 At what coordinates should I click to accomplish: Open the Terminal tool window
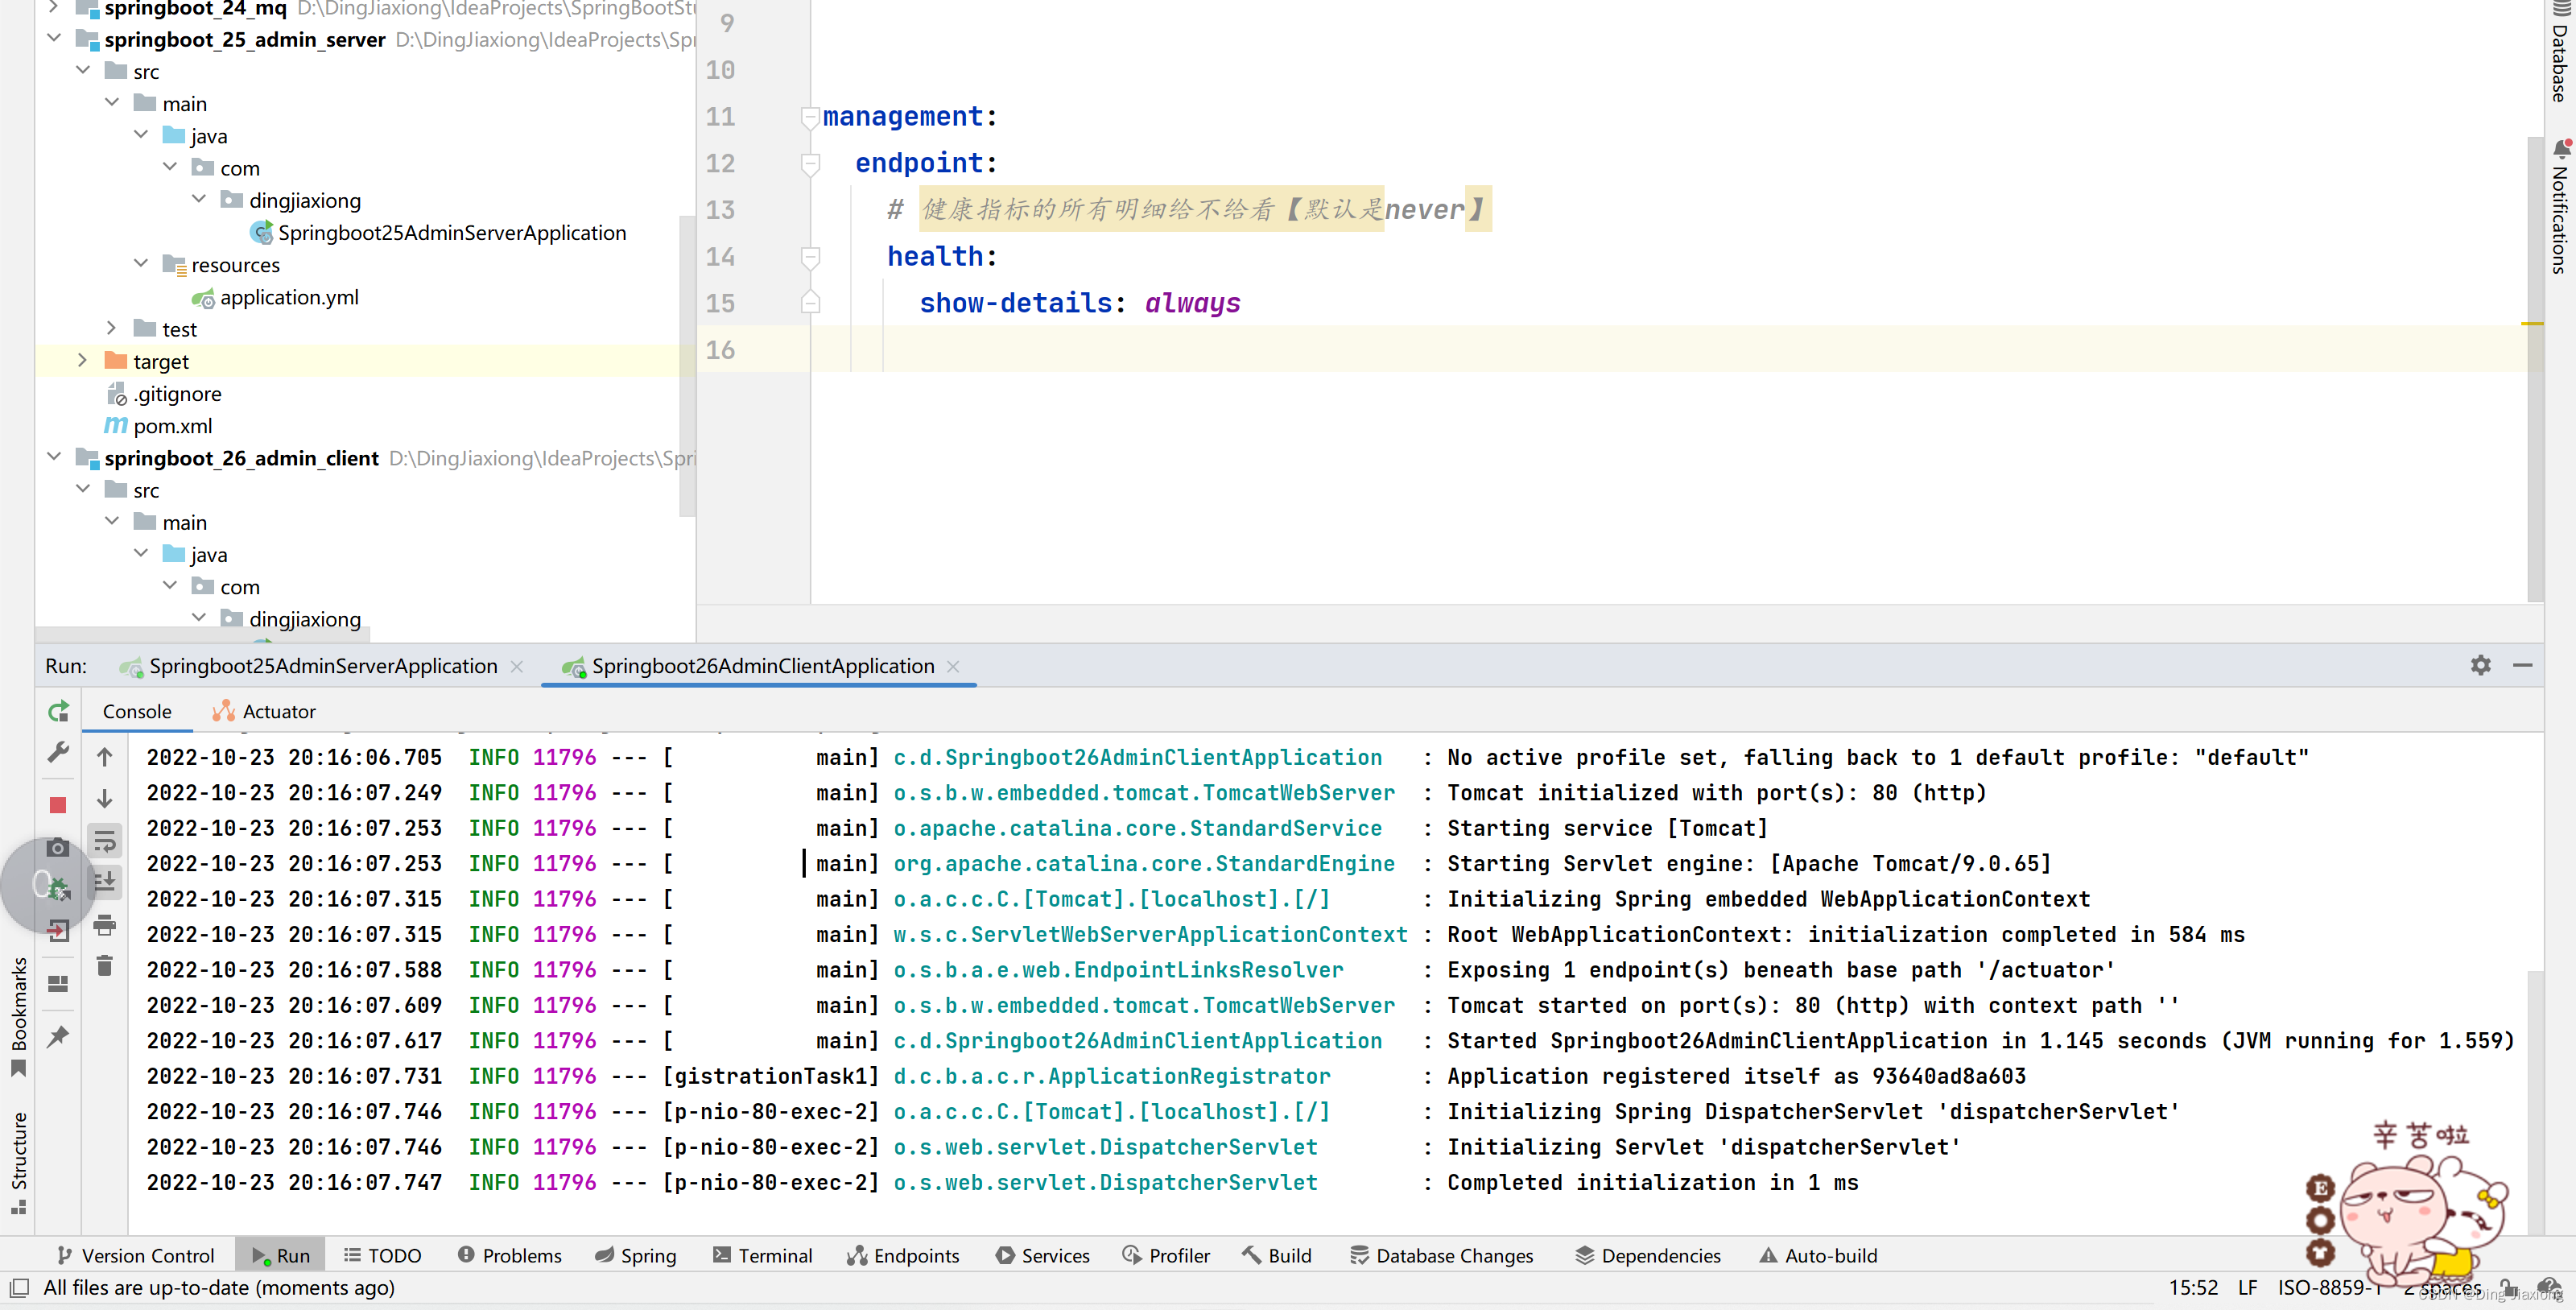coord(762,1255)
